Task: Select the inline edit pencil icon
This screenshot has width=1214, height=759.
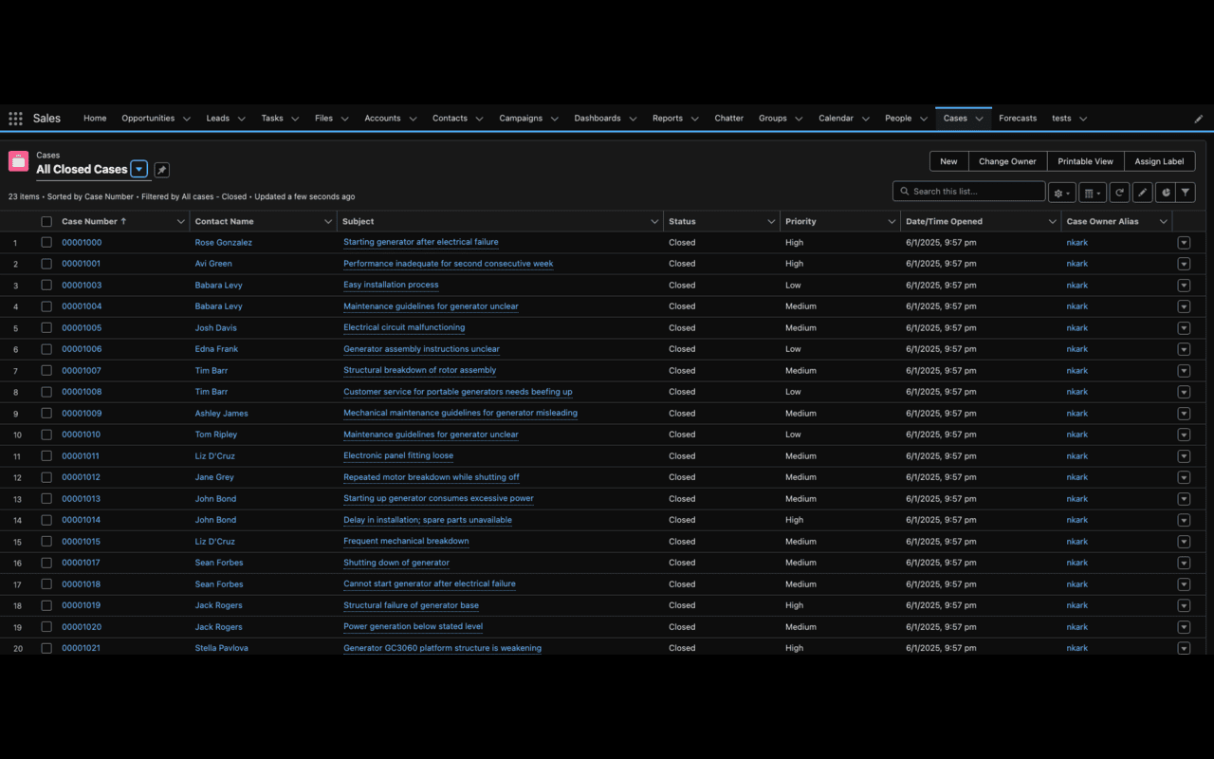Action: 1142,192
